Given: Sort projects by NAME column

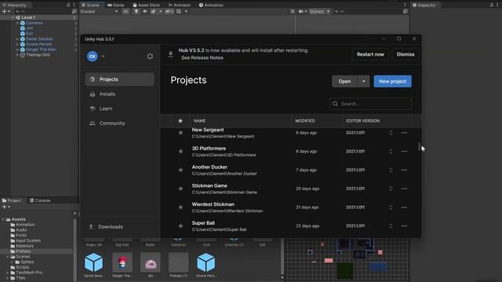Looking at the screenshot, I should (x=199, y=121).
